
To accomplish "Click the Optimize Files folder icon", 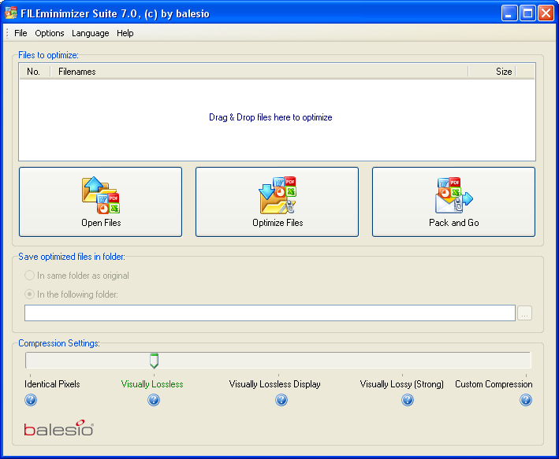I will pyautogui.click(x=278, y=195).
